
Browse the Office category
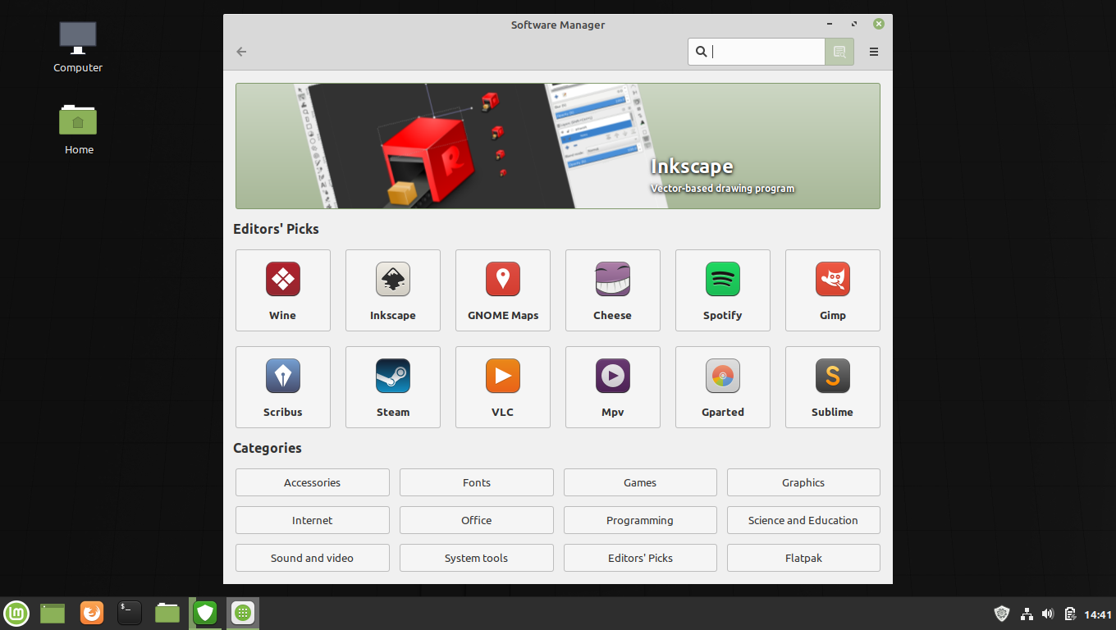(477, 520)
